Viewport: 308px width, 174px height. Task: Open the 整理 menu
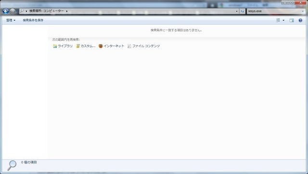tap(11, 20)
